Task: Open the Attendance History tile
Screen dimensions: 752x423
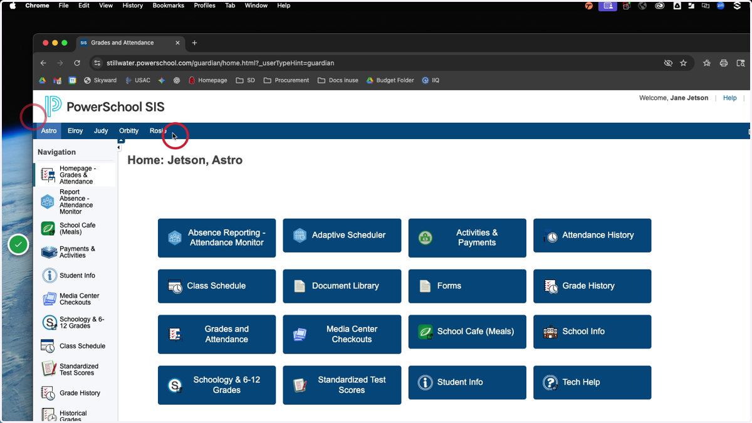Action: coord(592,236)
